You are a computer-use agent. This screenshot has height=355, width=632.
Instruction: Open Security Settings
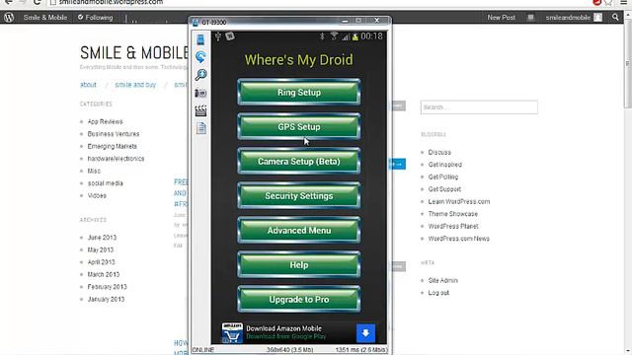[298, 196]
